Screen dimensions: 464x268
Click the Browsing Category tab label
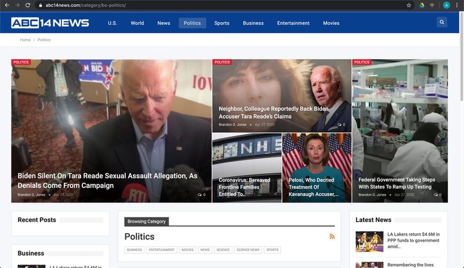pos(147,221)
